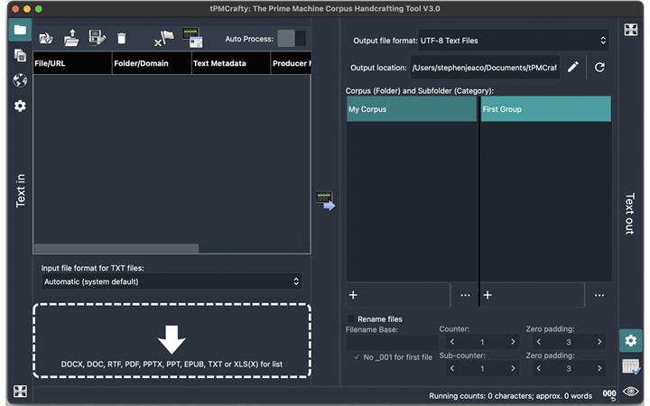Screen dimensions: 650x406
Task: Decrease the Counter value
Action: [452, 342]
